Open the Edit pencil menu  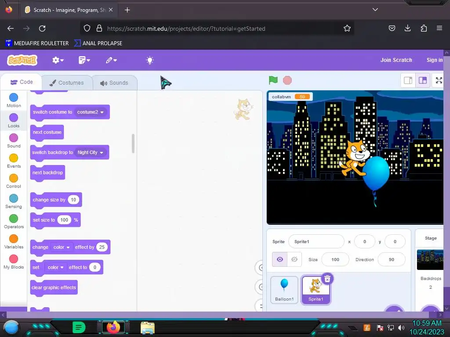coord(111,60)
